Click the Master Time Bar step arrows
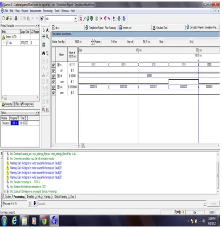The image size is (222, 229). point(93,41)
